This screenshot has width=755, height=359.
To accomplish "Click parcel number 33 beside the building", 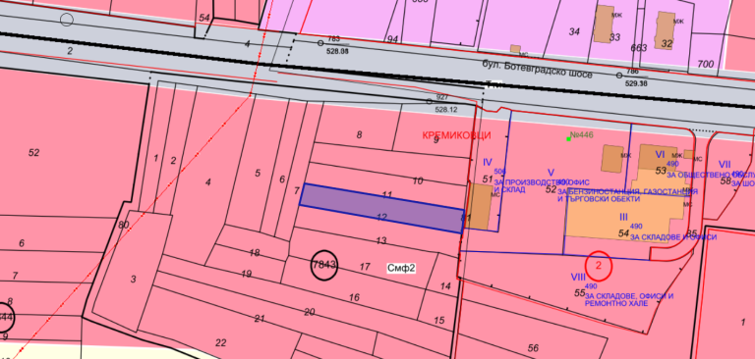I will pyautogui.click(x=614, y=37).
